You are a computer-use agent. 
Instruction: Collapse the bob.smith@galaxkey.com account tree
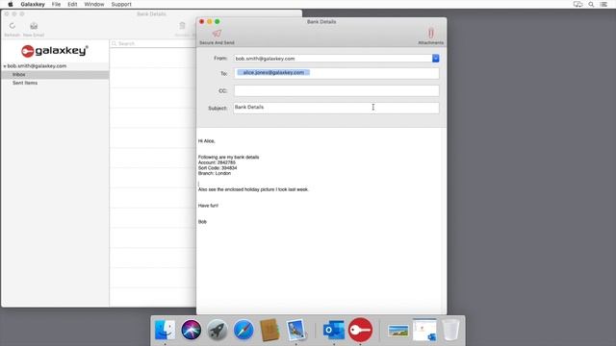click(x=5, y=66)
